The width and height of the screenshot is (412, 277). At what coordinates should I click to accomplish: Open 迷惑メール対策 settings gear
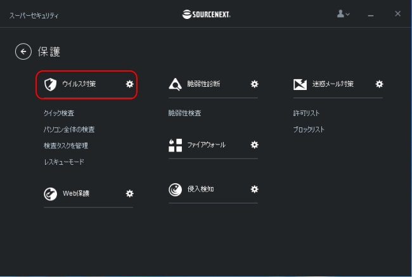[379, 84]
